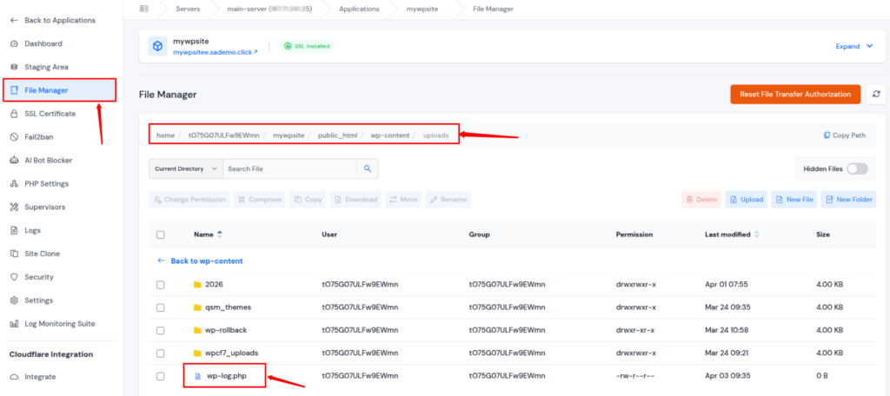The height and width of the screenshot is (396, 890).
Task: Open File Manager in the sidebar
Action: (x=60, y=90)
